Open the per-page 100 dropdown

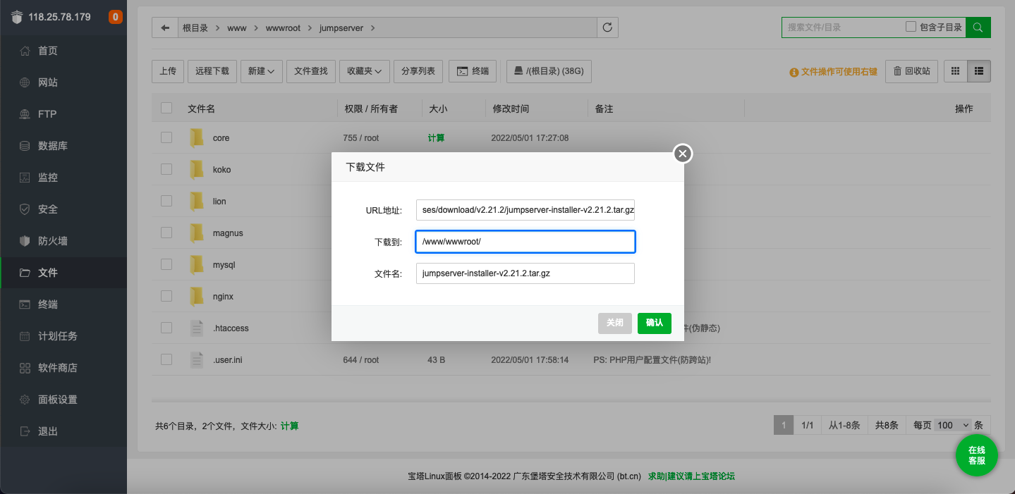[952, 425]
